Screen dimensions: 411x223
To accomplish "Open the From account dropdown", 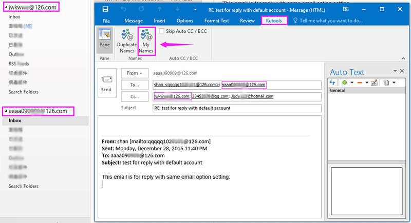I will [135, 73].
